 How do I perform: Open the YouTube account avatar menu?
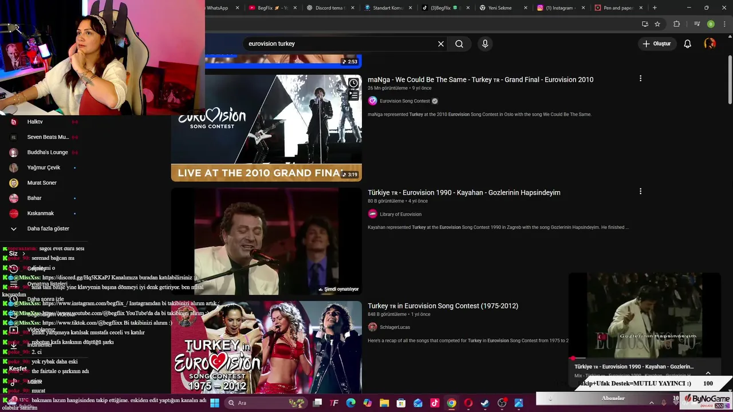tap(710, 43)
